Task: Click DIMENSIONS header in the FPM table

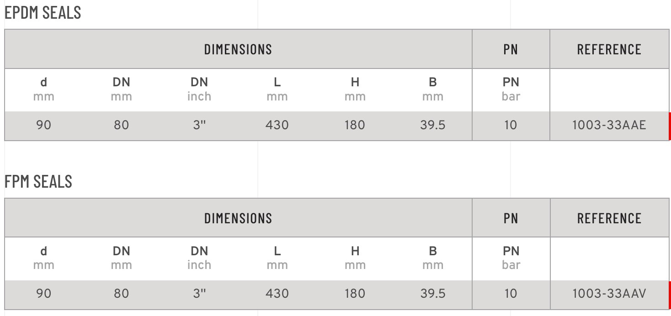Action: click(238, 218)
